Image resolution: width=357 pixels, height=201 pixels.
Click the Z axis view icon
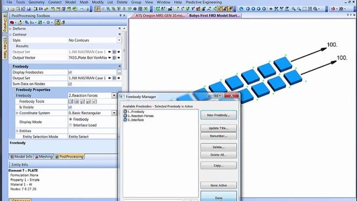[287, 9]
